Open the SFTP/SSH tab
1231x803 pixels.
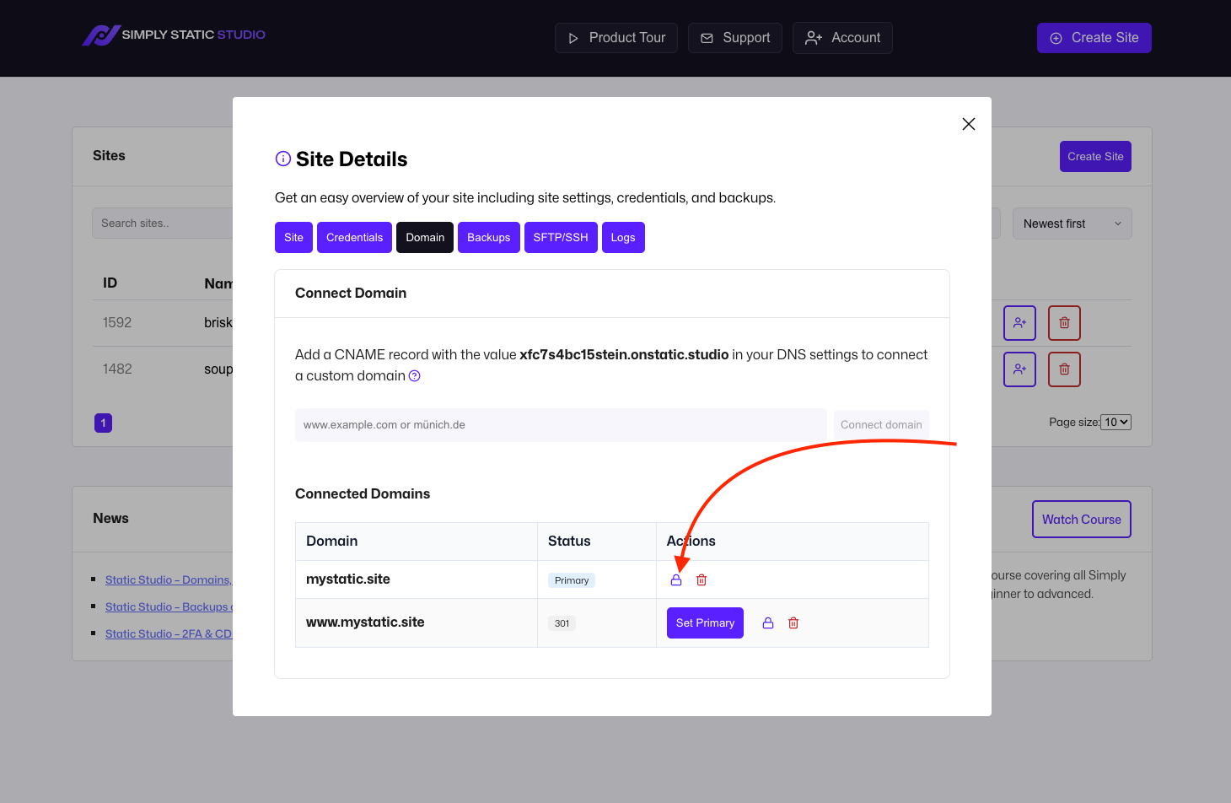561,238
